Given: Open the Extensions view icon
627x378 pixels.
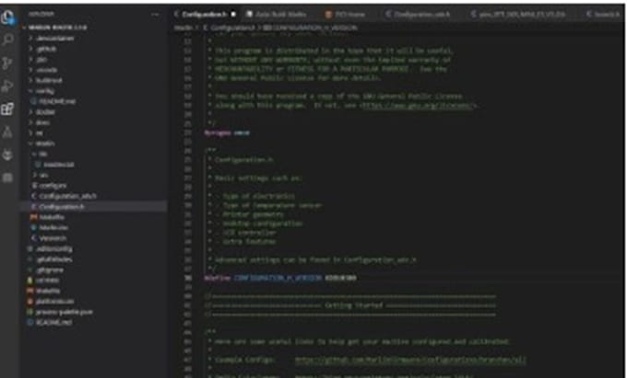Looking at the screenshot, I should tap(7, 109).
